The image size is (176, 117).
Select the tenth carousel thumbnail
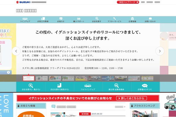coord(147,78)
